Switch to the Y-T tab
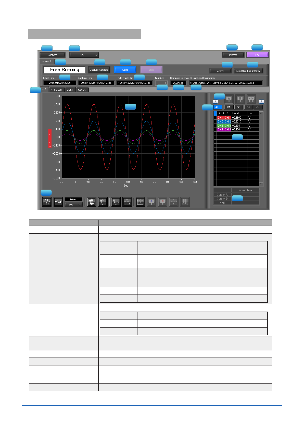This screenshot has height=430, width=304. (x=44, y=89)
